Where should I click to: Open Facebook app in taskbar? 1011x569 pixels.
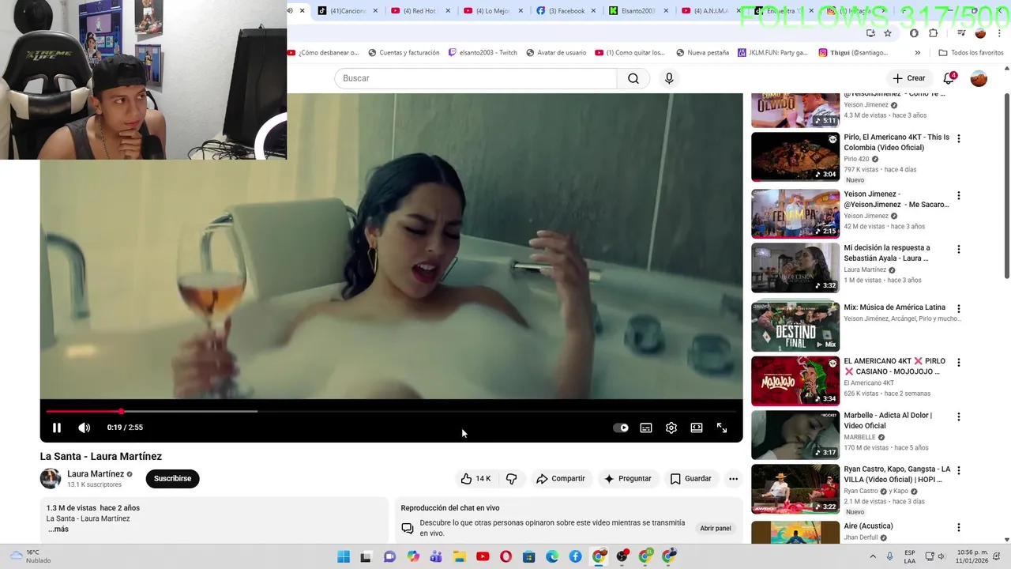coord(576,556)
